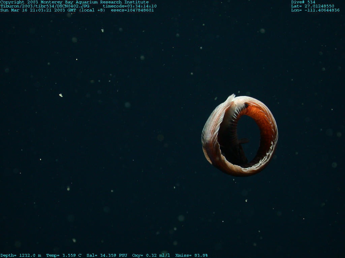Screen dimensions: 345x258
Task: Click the timecode=03:34:14:10 readout
Action: coord(130,6)
